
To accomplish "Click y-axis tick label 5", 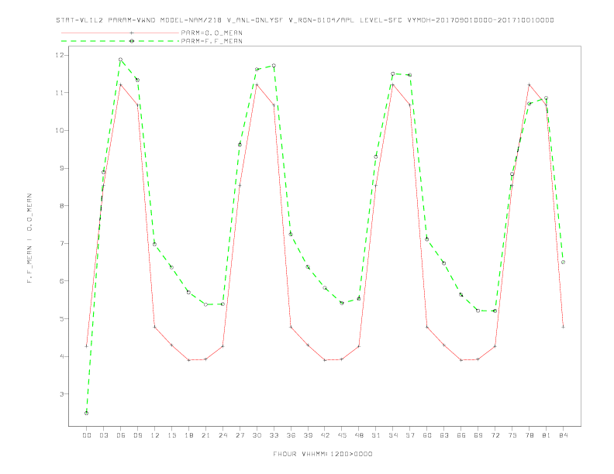I will (62, 319).
